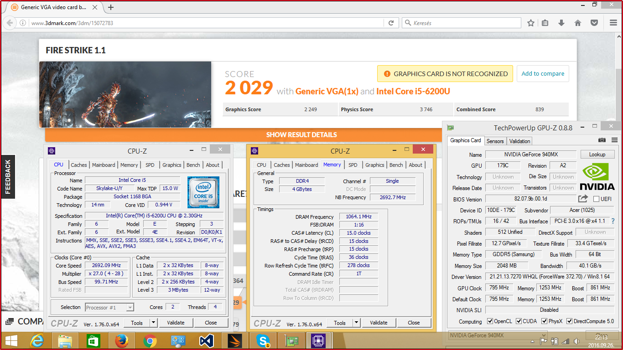Click Intel Core i5 inside logo in CPU-Z
Image resolution: width=623 pixels, height=350 pixels.
[x=203, y=192]
